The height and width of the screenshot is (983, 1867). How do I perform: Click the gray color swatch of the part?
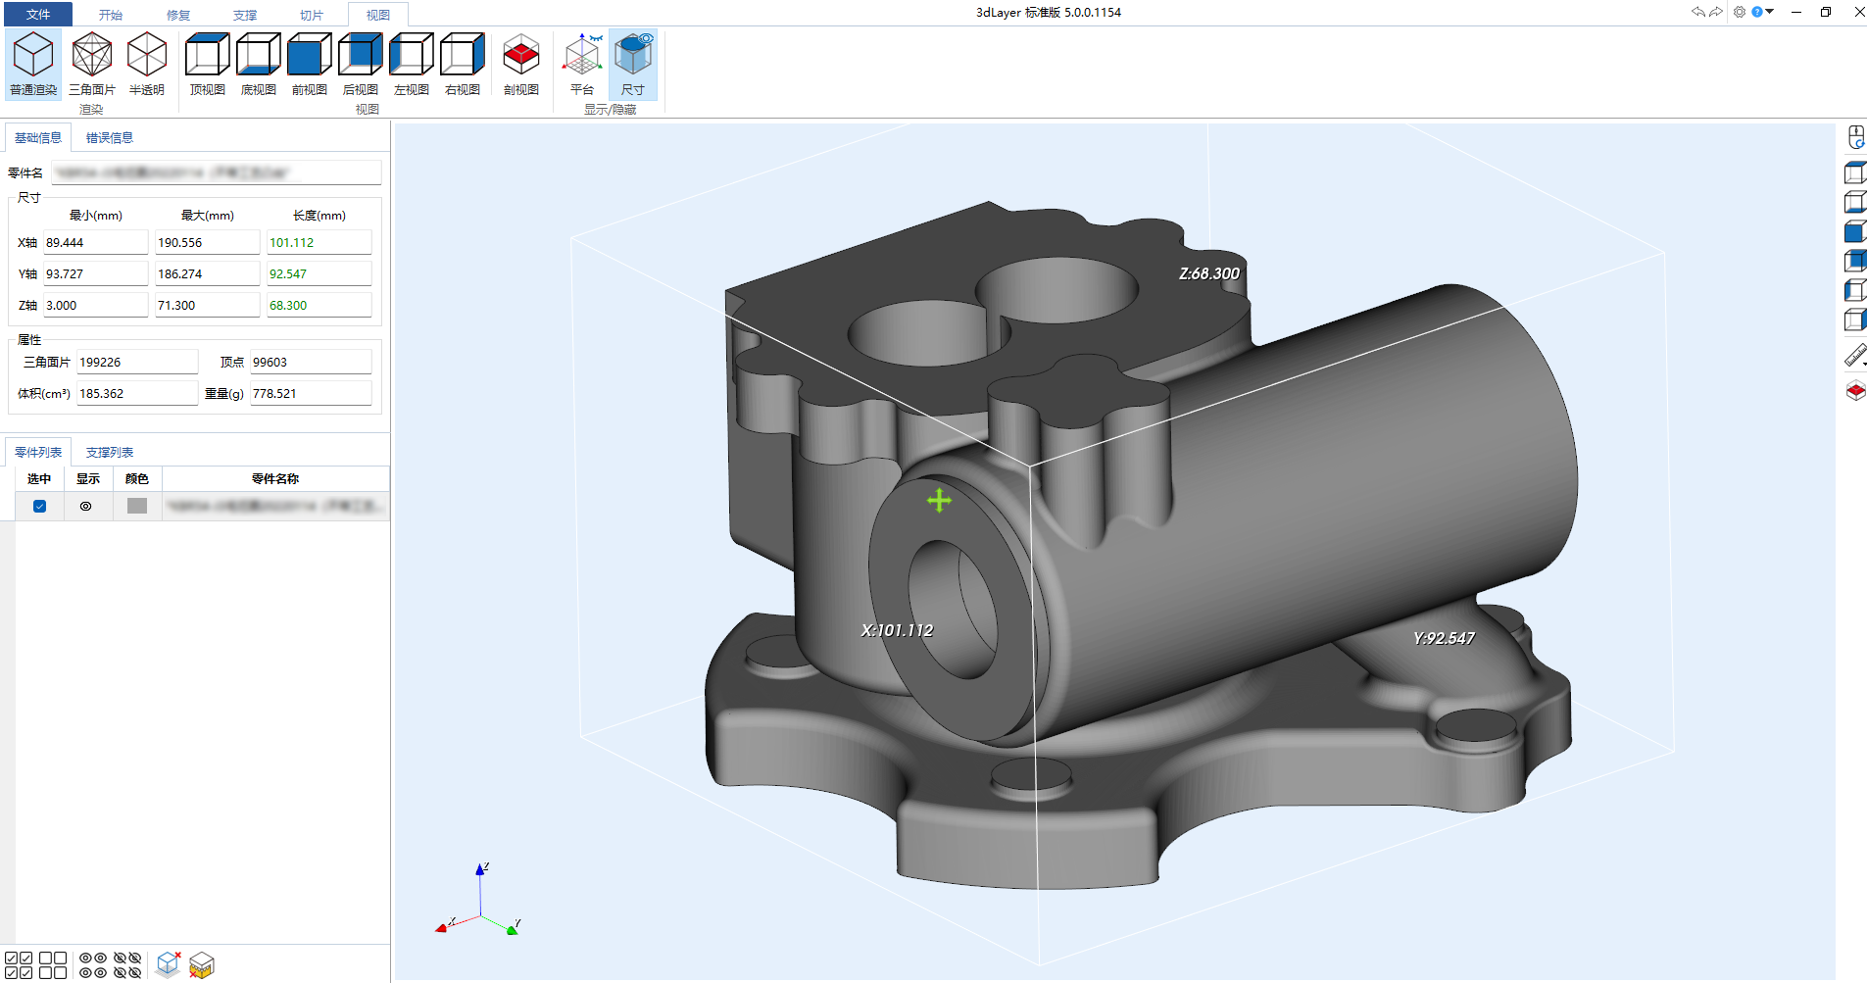pos(137,506)
